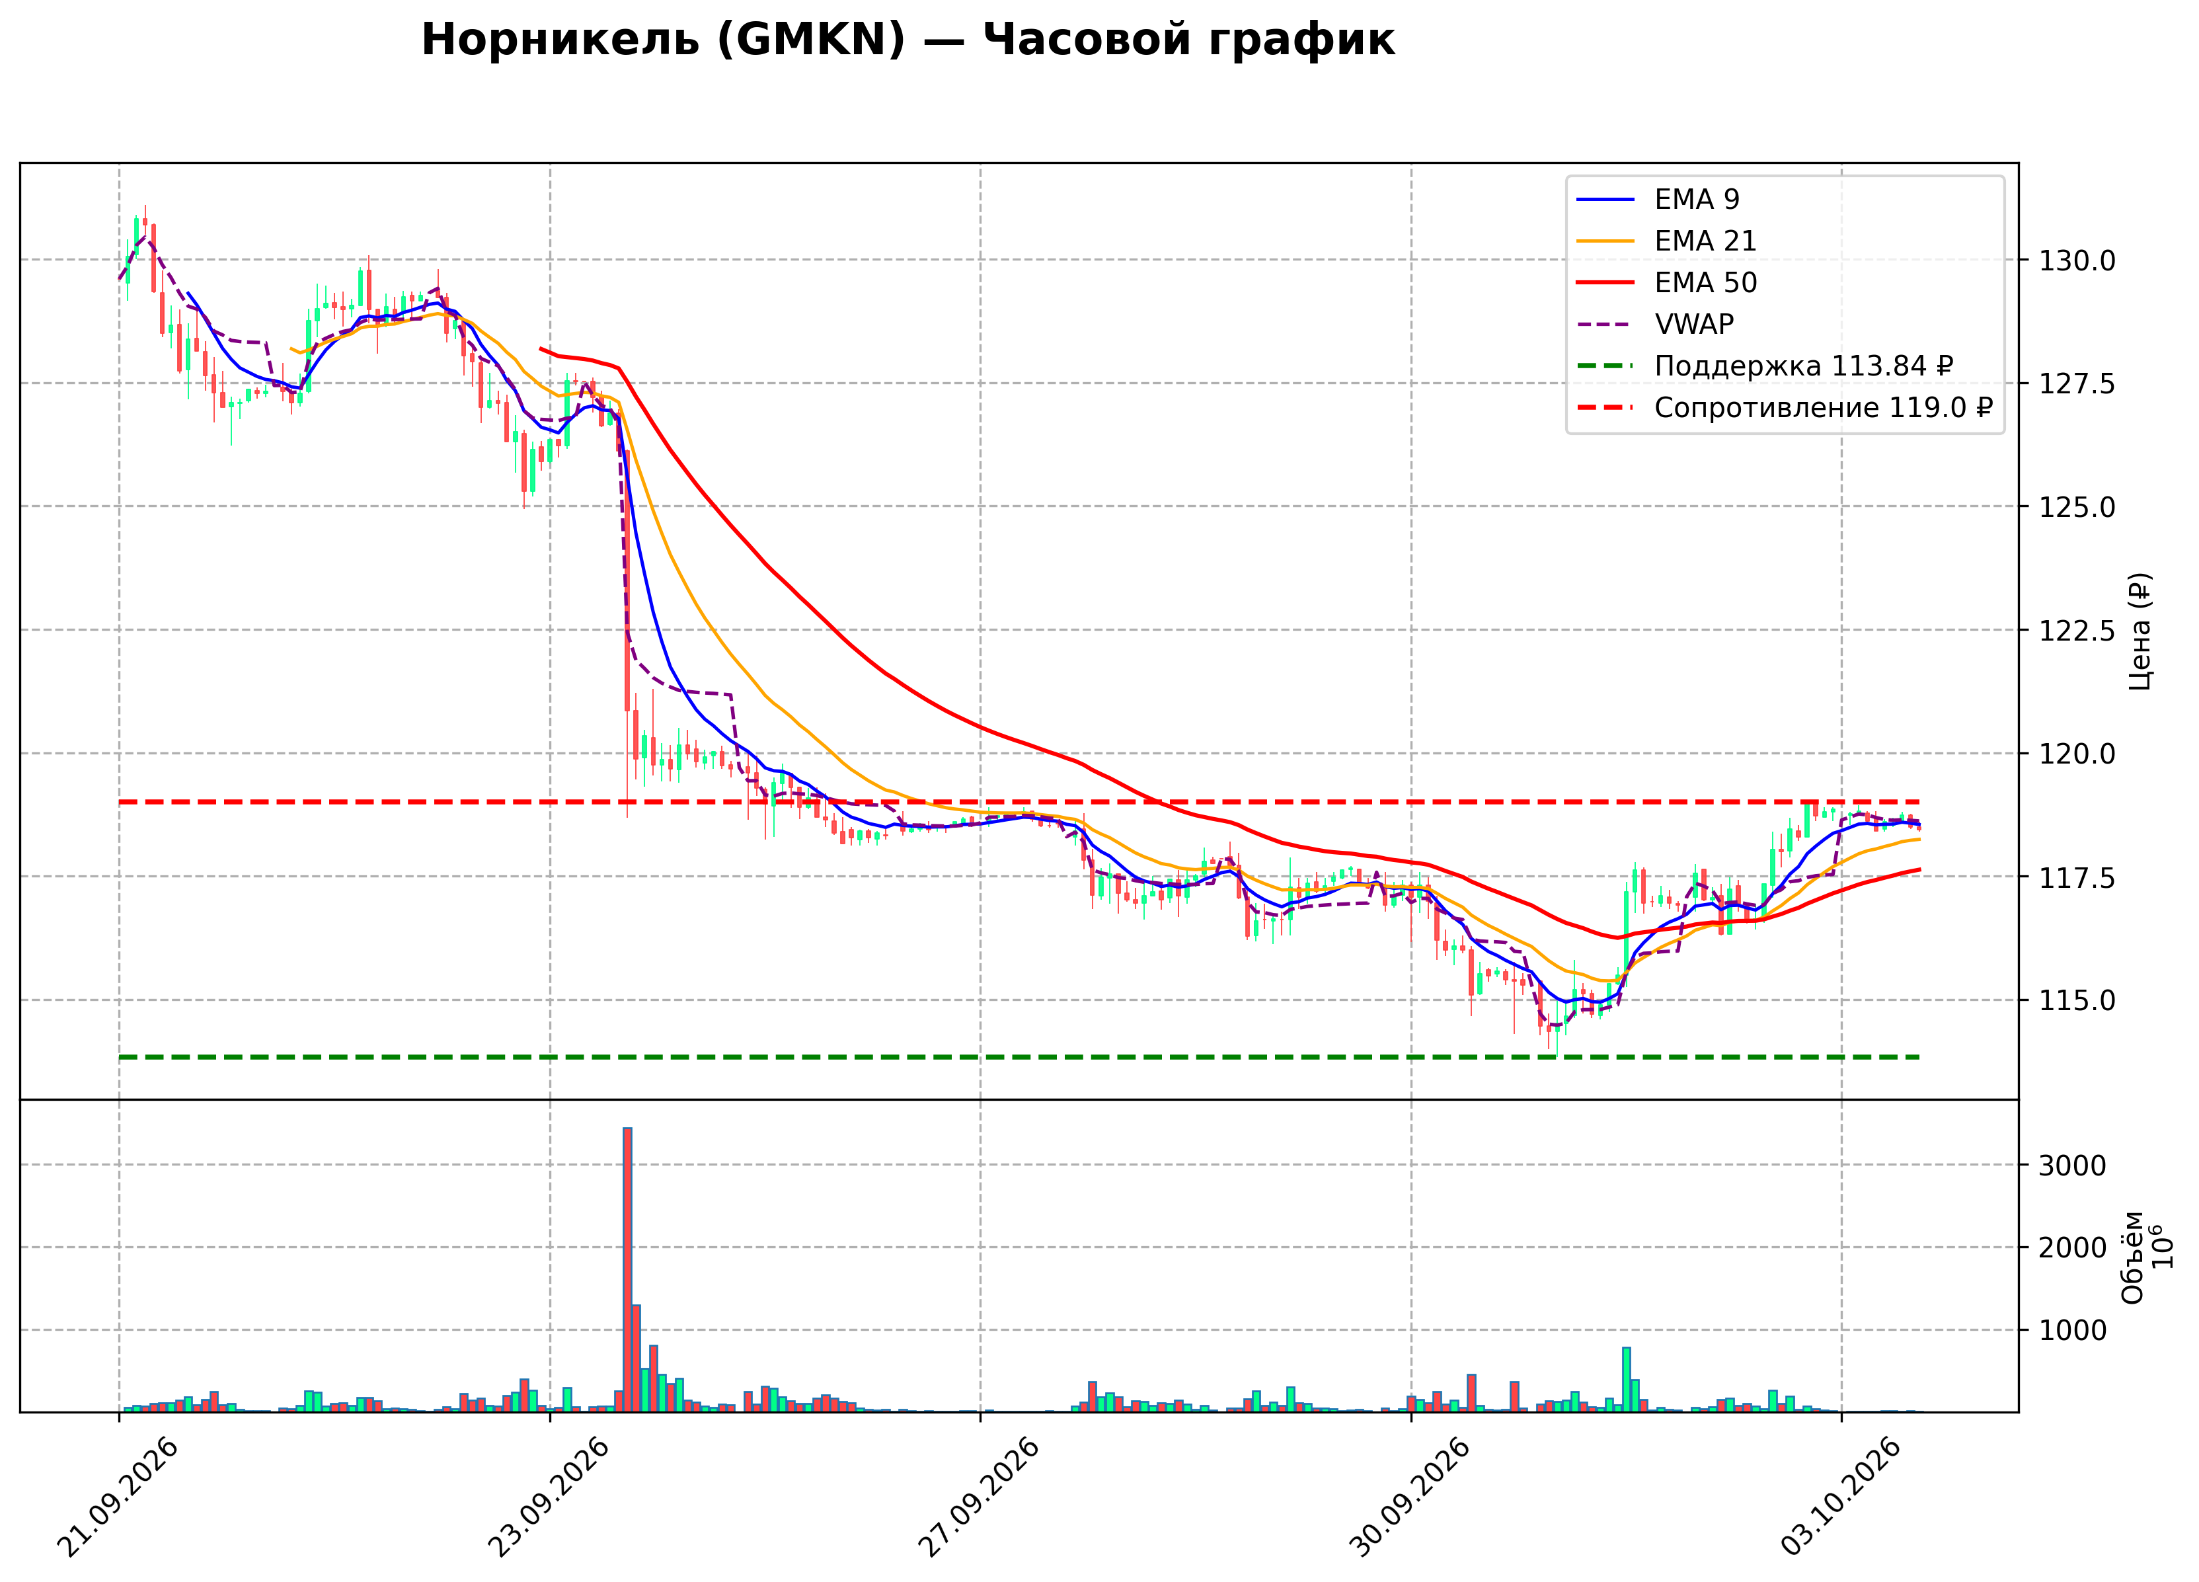Click the 122.5 price axis label
Viewport: 2199px width, 1582px height.
point(2077,631)
